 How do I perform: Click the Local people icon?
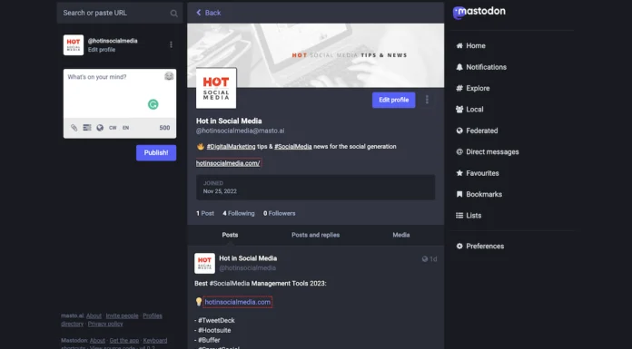click(x=459, y=109)
